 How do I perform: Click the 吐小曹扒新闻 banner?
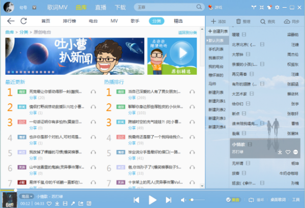(75, 56)
